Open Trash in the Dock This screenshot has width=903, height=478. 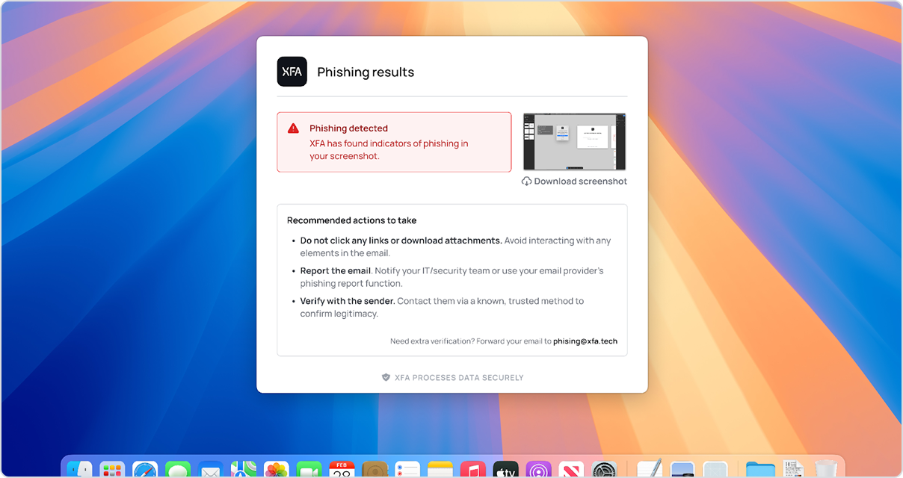[825, 470]
